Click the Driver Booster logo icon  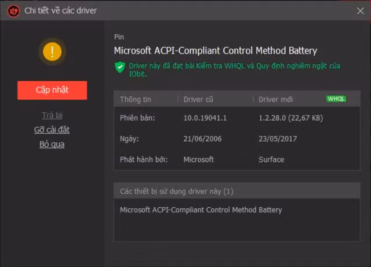13,11
